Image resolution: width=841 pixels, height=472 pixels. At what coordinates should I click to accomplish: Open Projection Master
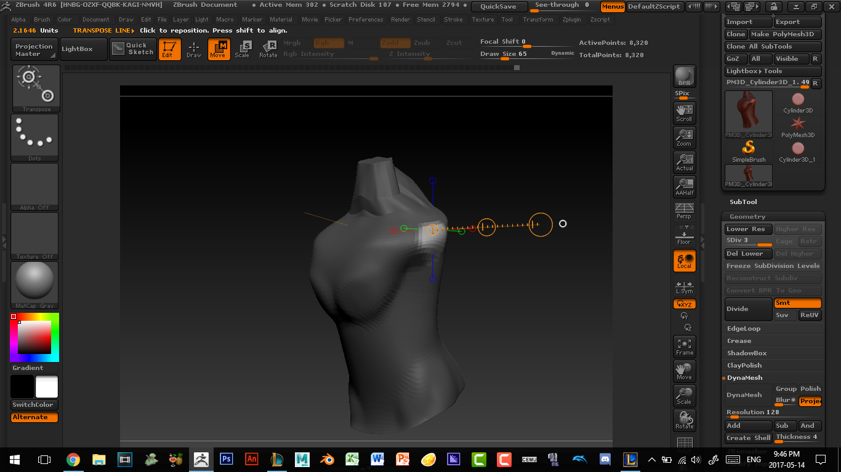(34, 50)
